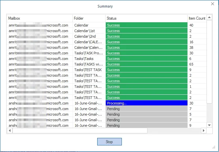Click horizontal scrollbar left arrow
The image size is (219, 152).
(x=10, y=131)
